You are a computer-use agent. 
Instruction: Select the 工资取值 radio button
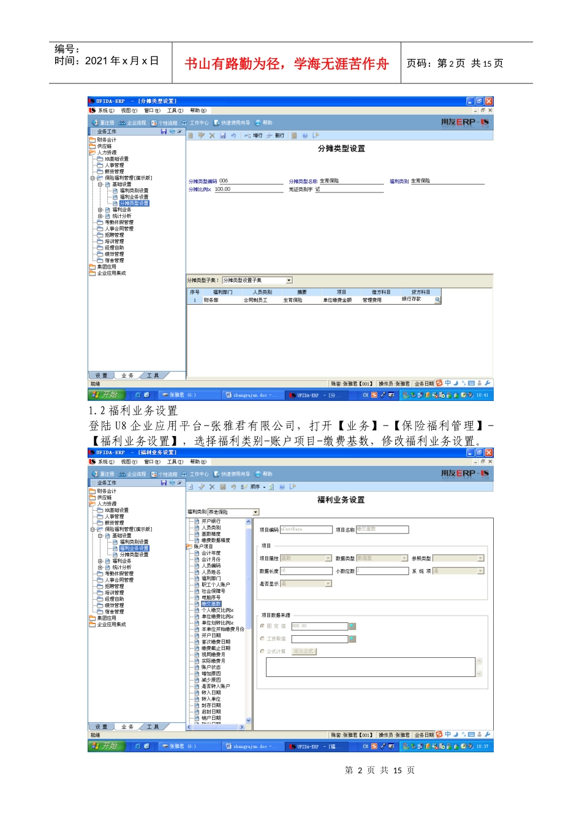point(262,639)
